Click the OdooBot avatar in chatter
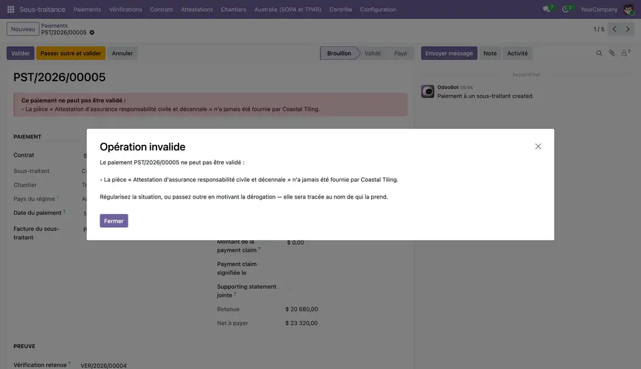Viewport: 641px width, 369px height. [428, 91]
